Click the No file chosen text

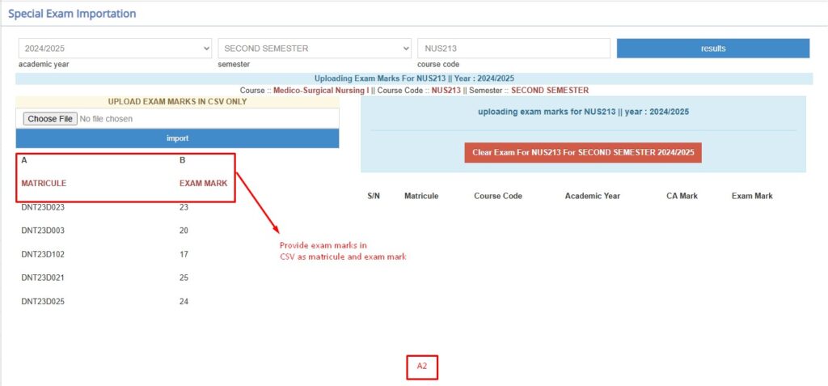point(106,119)
